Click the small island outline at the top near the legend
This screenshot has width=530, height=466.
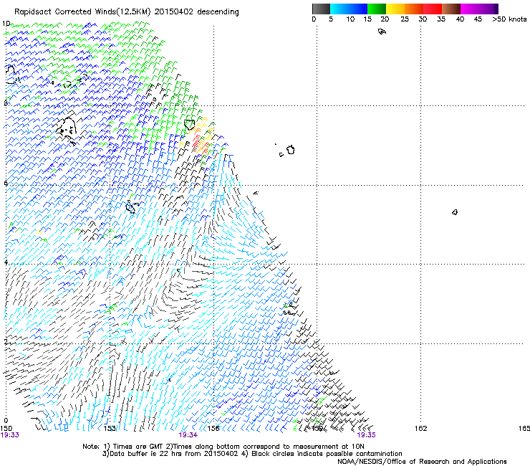(x=382, y=32)
